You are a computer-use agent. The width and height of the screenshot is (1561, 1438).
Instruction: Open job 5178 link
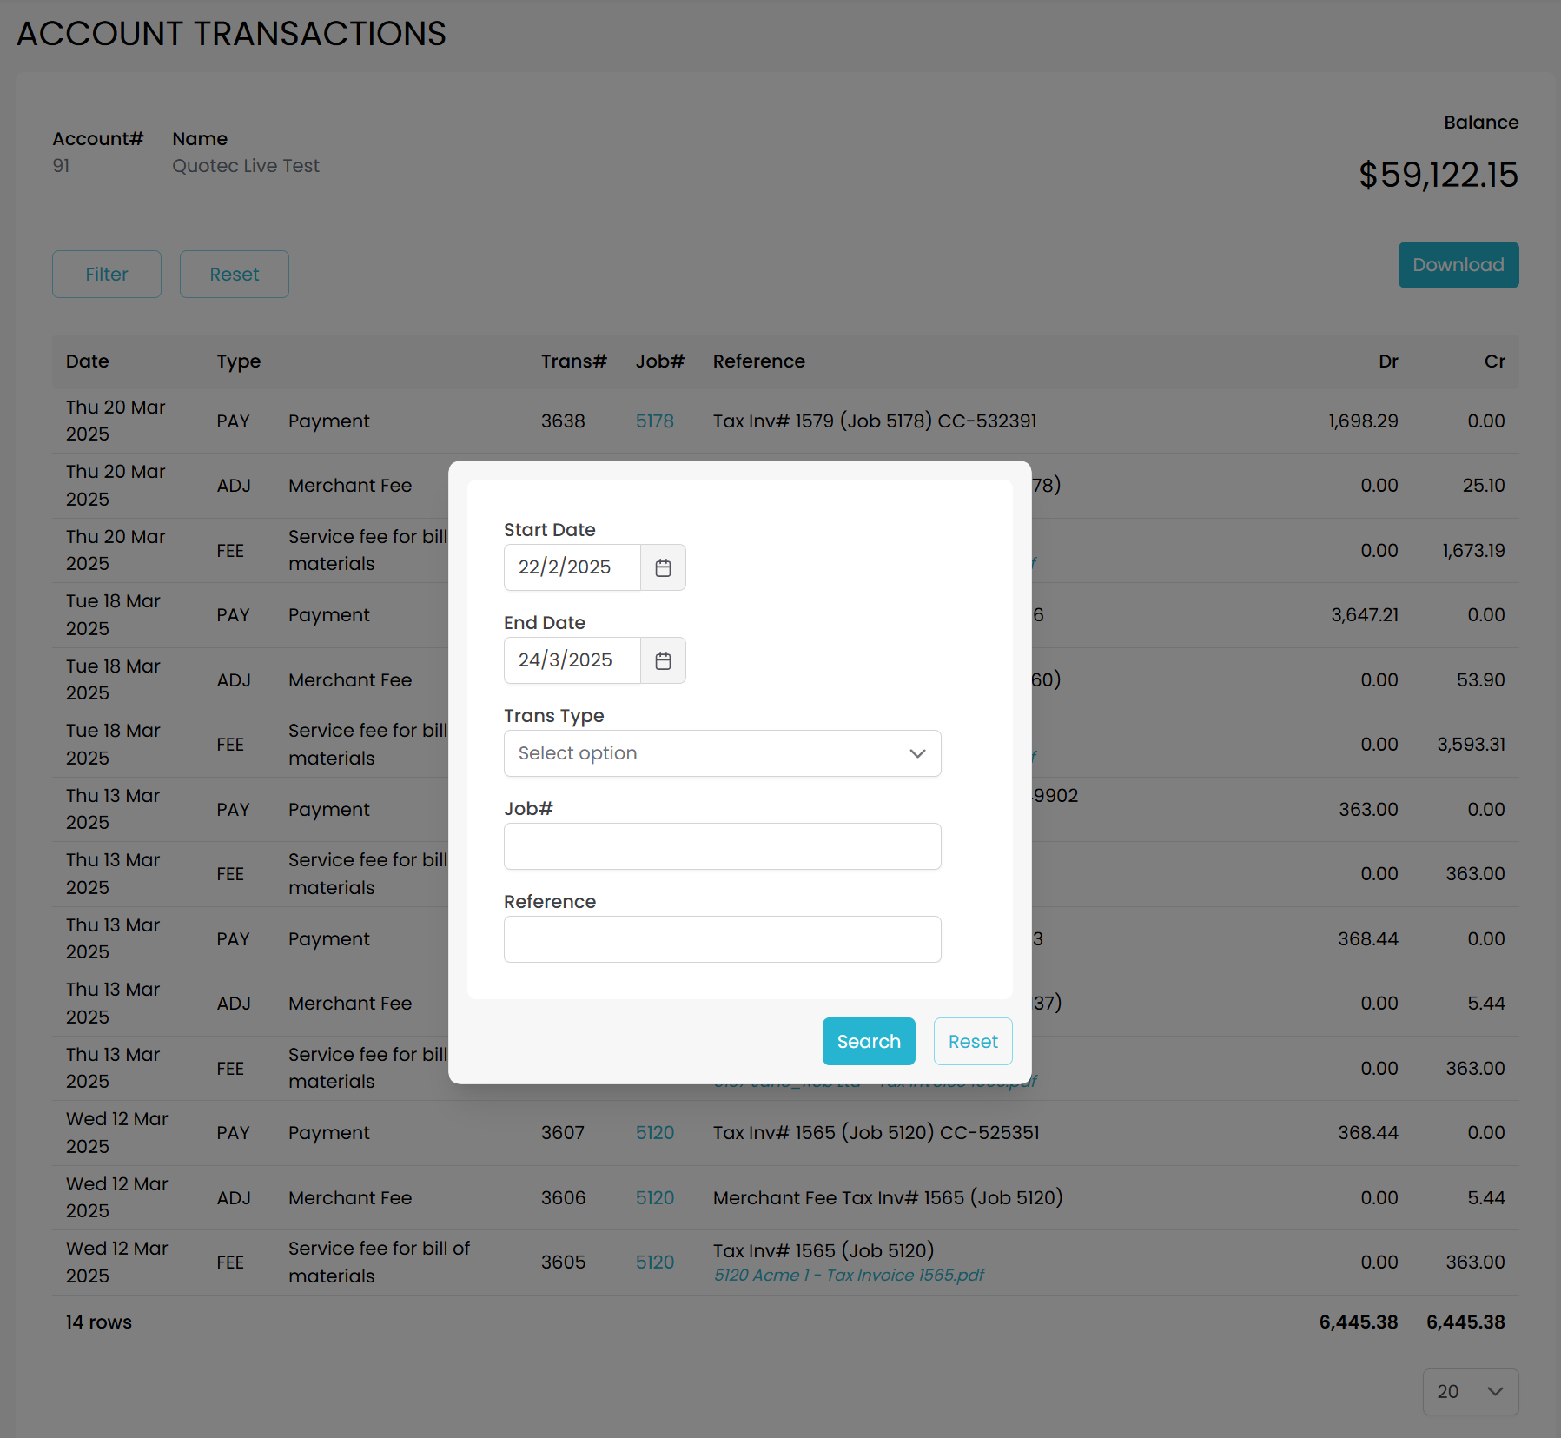[x=654, y=421]
